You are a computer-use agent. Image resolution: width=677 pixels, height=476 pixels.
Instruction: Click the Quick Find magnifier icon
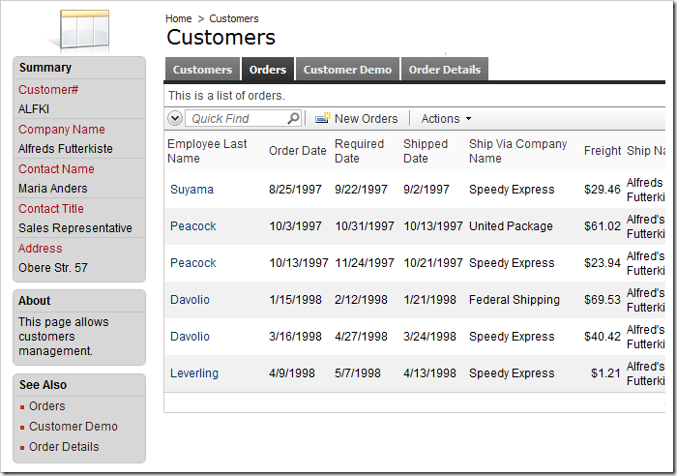[x=294, y=119]
